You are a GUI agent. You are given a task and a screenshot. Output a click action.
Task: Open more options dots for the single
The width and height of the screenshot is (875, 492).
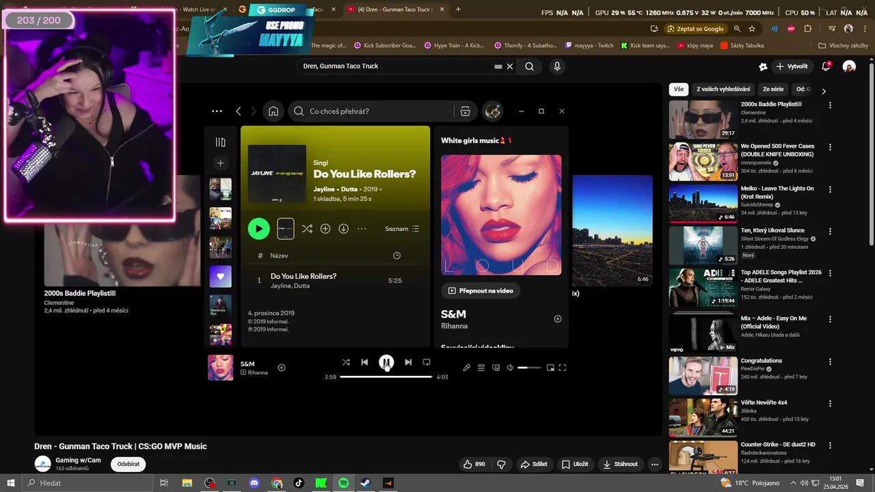tap(362, 229)
